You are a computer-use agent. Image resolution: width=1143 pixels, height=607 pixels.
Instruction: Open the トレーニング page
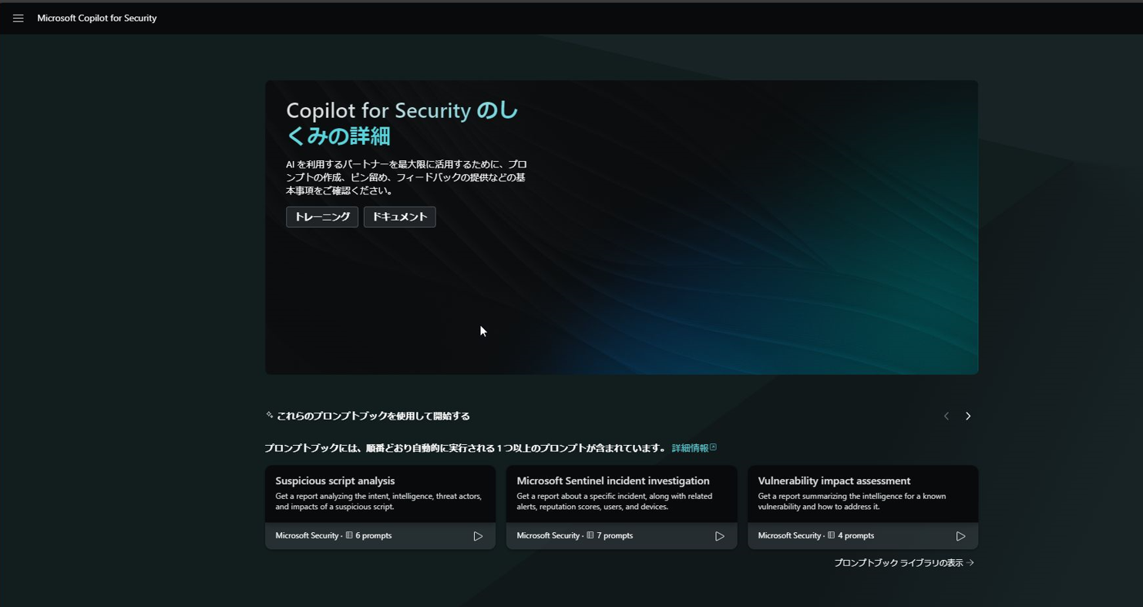321,217
